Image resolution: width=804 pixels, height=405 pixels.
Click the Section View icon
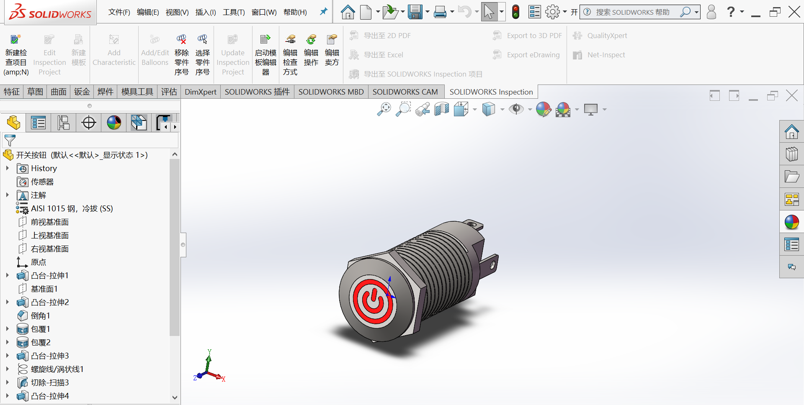pos(442,109)
